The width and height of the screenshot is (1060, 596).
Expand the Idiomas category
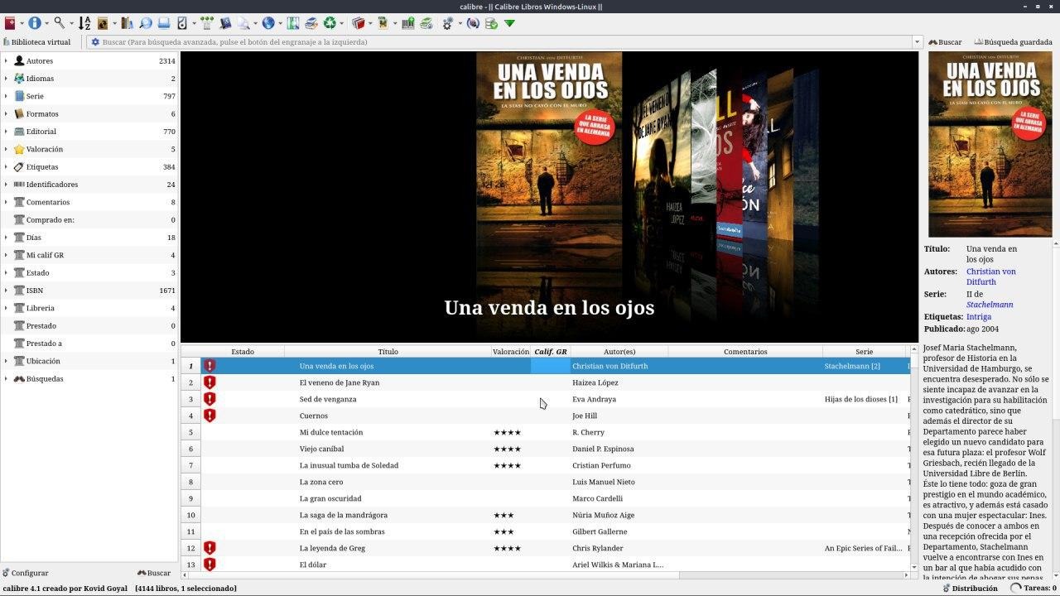6,79
